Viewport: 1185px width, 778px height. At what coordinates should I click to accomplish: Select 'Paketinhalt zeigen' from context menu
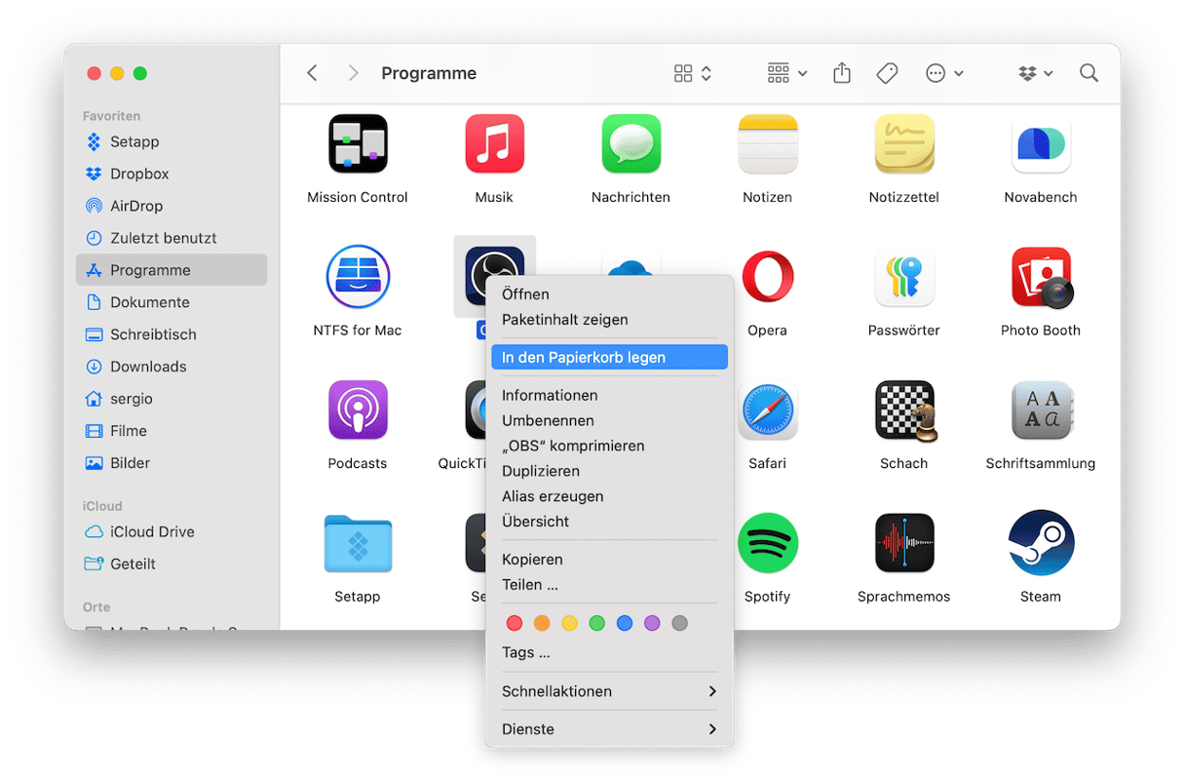[565, 320]
